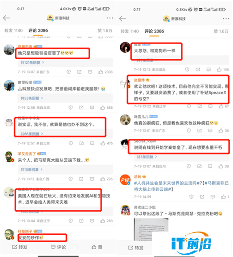Expand 共13条回复 replies
Screen dimensions: 233x257
(31, 169)
